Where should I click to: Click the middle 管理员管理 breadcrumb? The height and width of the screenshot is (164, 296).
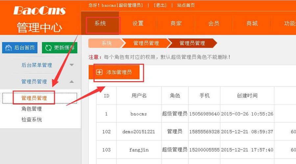point(146,43)
